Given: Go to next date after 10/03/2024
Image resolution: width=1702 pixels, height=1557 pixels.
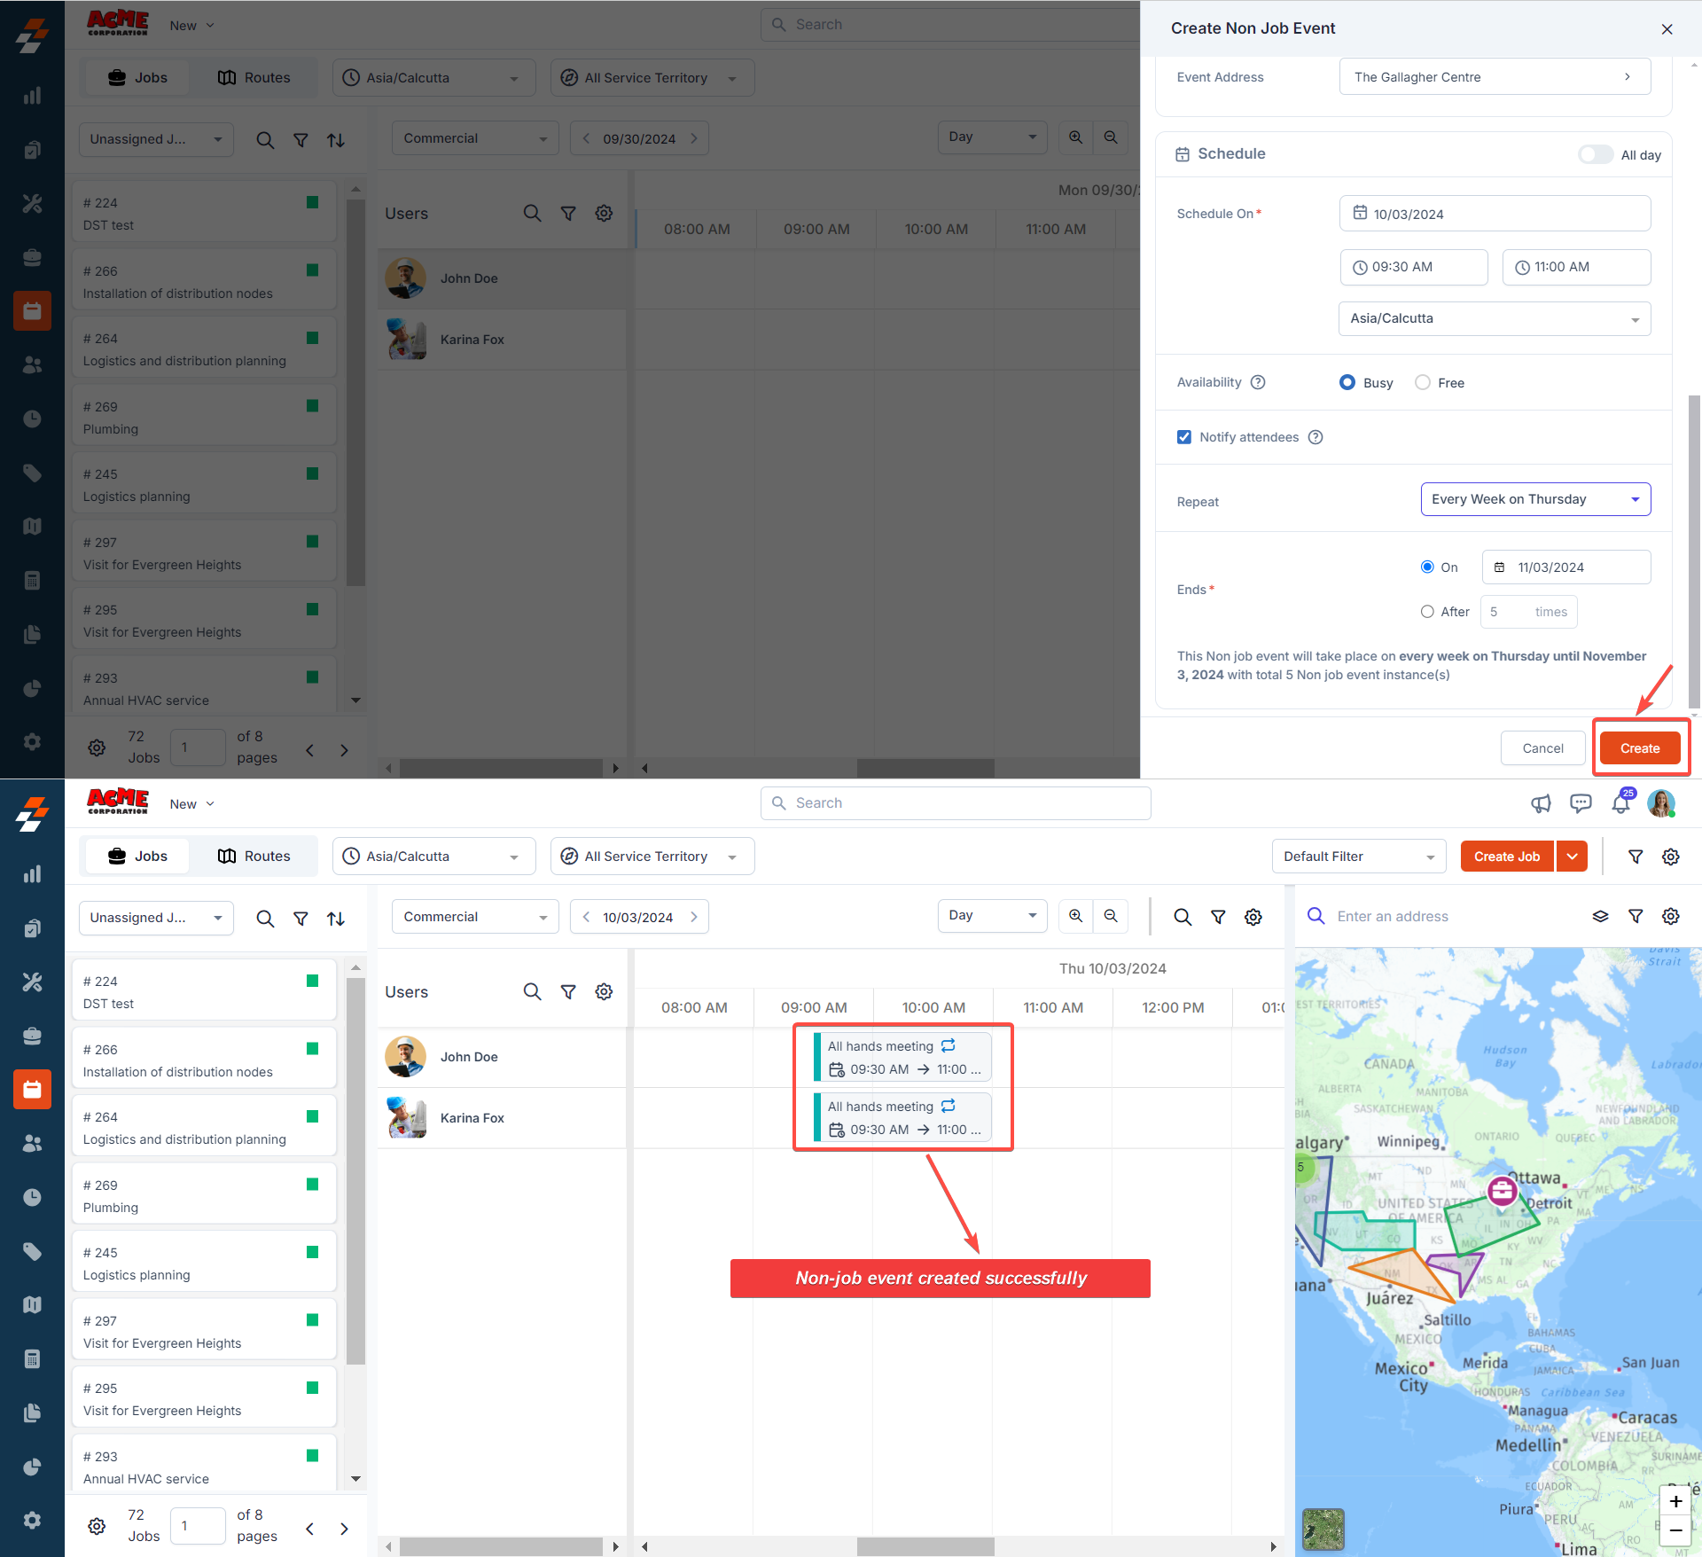Looking at the screenshot, I should coord(694,917).
